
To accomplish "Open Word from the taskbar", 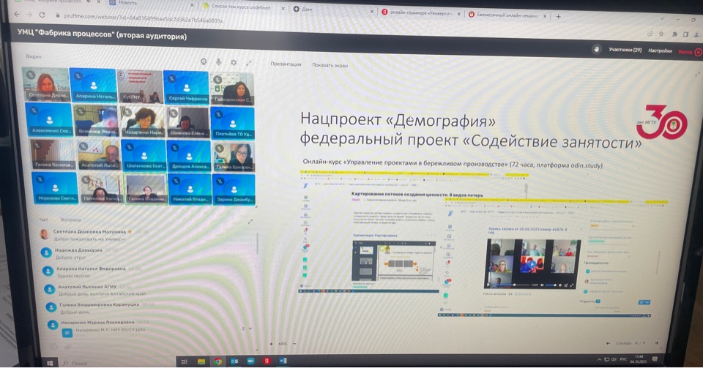I will coord(283,361).
